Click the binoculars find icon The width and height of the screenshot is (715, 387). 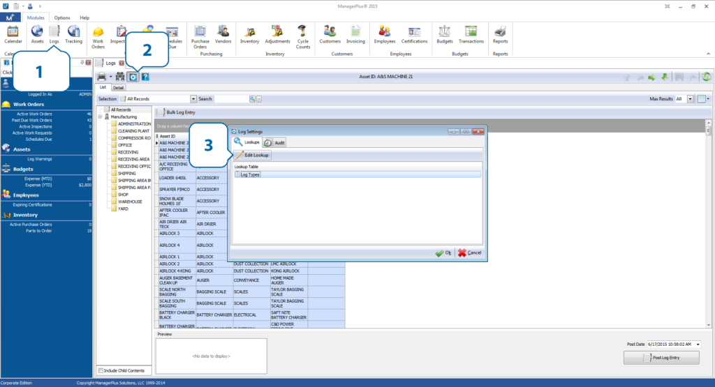pyautogui.click(x=120, y=77)
